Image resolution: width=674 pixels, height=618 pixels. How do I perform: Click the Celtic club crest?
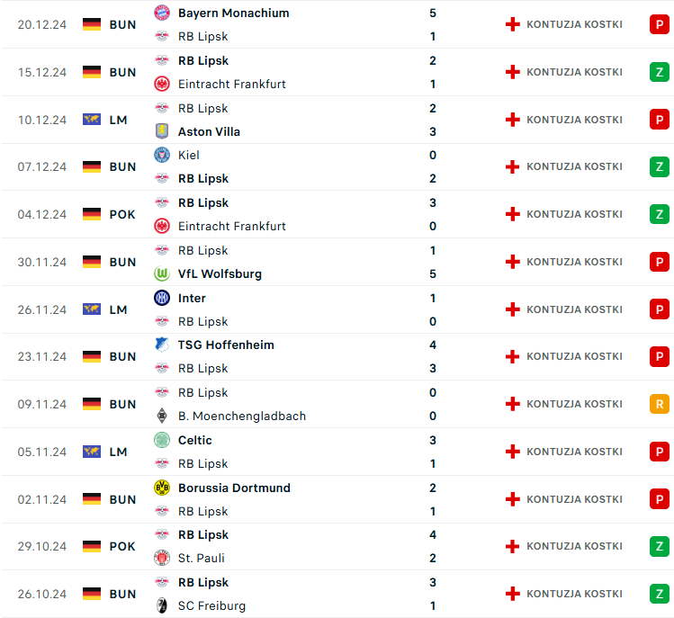tap(162, 440)
